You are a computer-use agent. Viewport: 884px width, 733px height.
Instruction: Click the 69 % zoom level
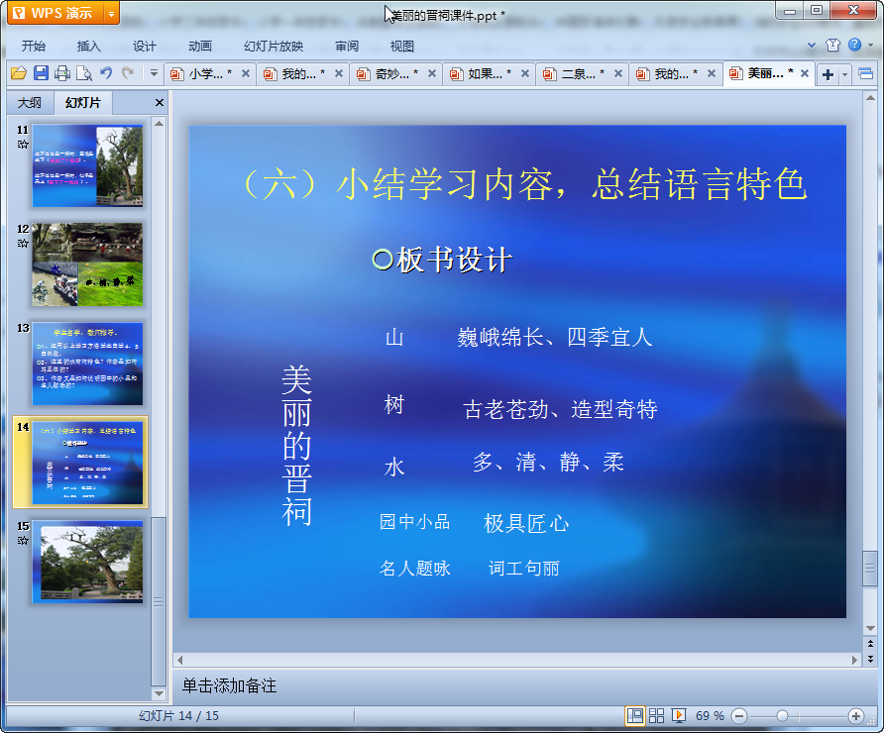[x=710, y=715]
